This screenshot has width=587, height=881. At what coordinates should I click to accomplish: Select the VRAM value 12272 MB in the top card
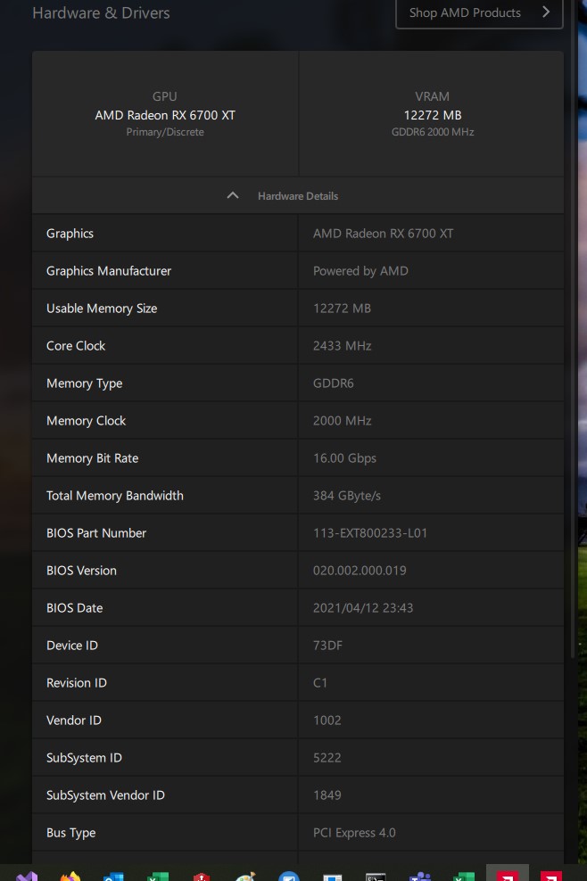[433, 115]
